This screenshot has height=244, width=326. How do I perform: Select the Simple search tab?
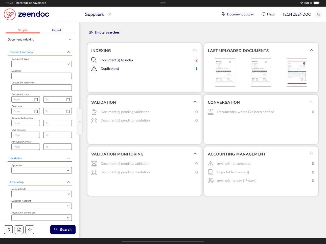[23, 30]
